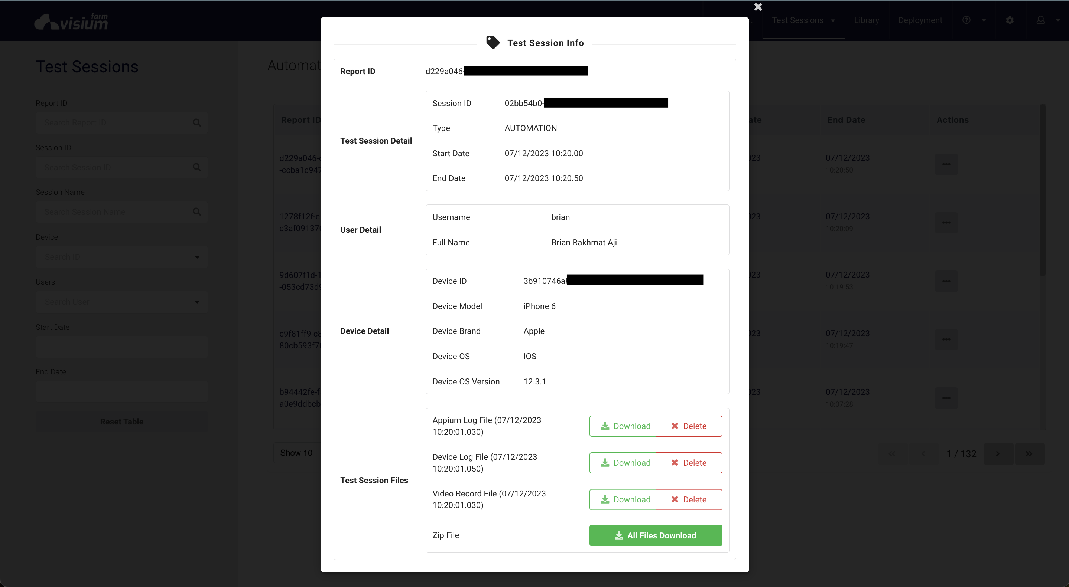The image size is (1069, 587).
Task: Open the user profile icon
Action: tap(1040, 20)
